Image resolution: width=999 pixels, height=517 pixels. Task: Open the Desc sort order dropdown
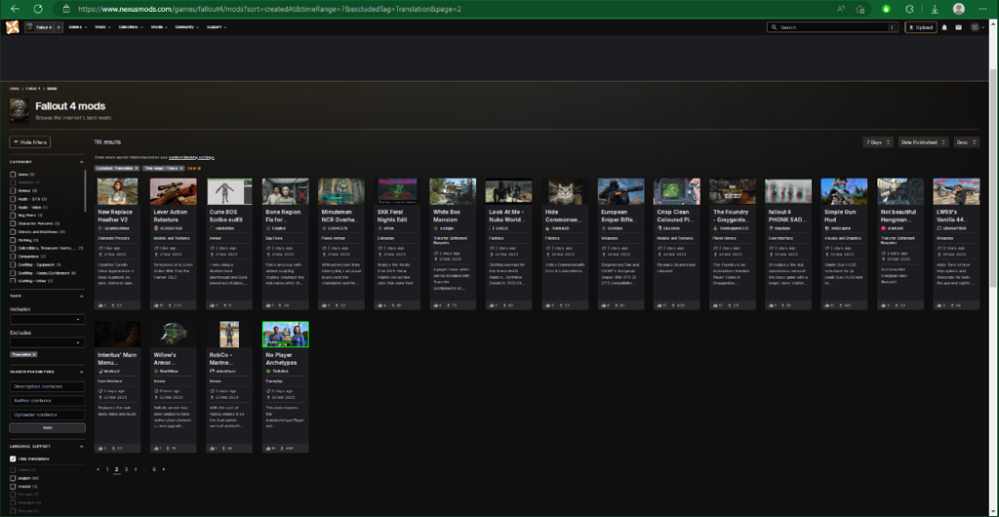point(967,142)
